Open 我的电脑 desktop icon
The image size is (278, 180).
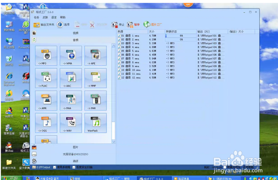click(x=9, y=26)
